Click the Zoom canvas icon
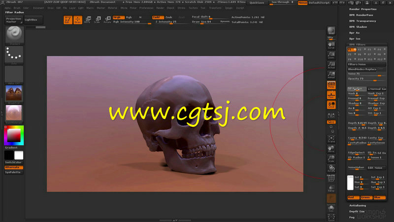394x222 pixels. (x=331, y=55)
